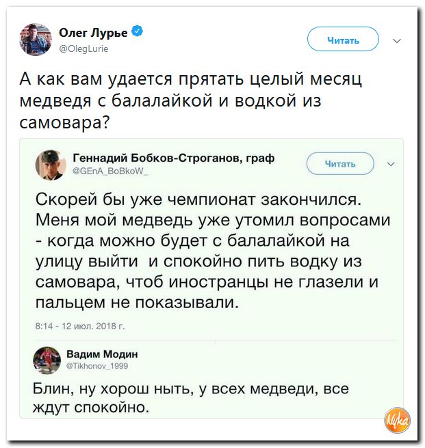Image resolution: width=425 pixels, height=448 pixels.
Task: Open Геннадий Бобков-Строганов's avatar picture
Action: pos(49,164)
